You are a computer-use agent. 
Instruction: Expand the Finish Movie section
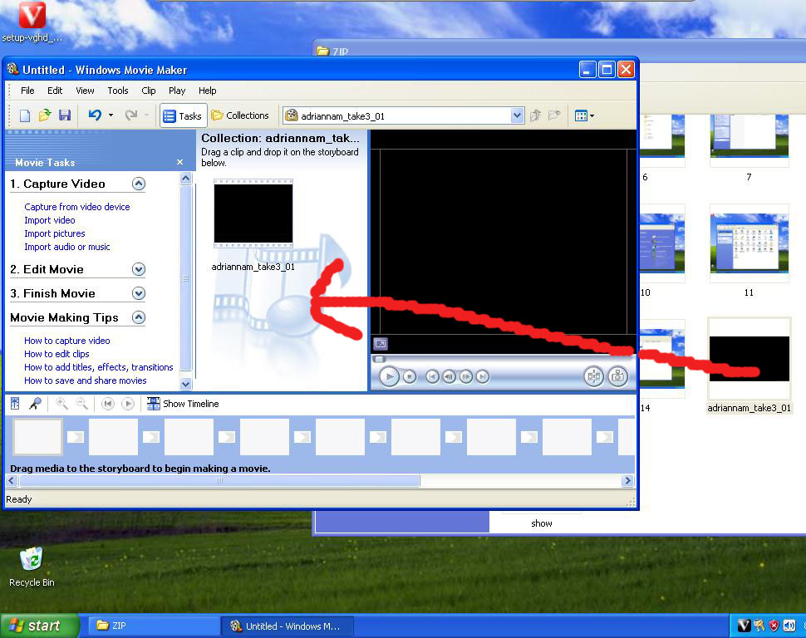139,293
